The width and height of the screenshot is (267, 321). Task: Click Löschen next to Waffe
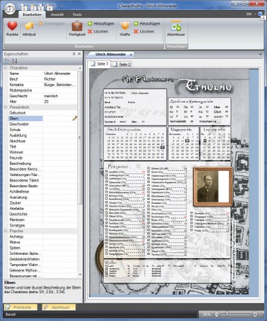(x=144, y=31)
